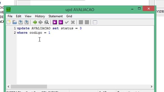The image size is (164, 92).
Task: Click line number 2 in the gutter
Action: [x=15, y=33]
